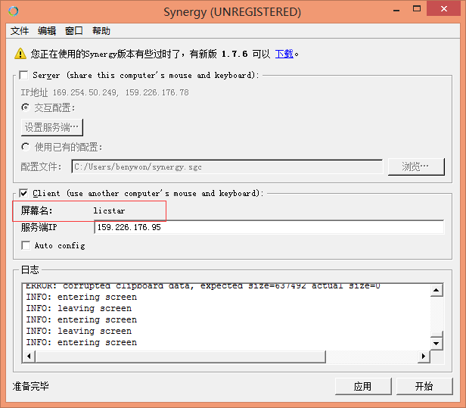Open the 编辑 menu

click(x=47, y=30)
